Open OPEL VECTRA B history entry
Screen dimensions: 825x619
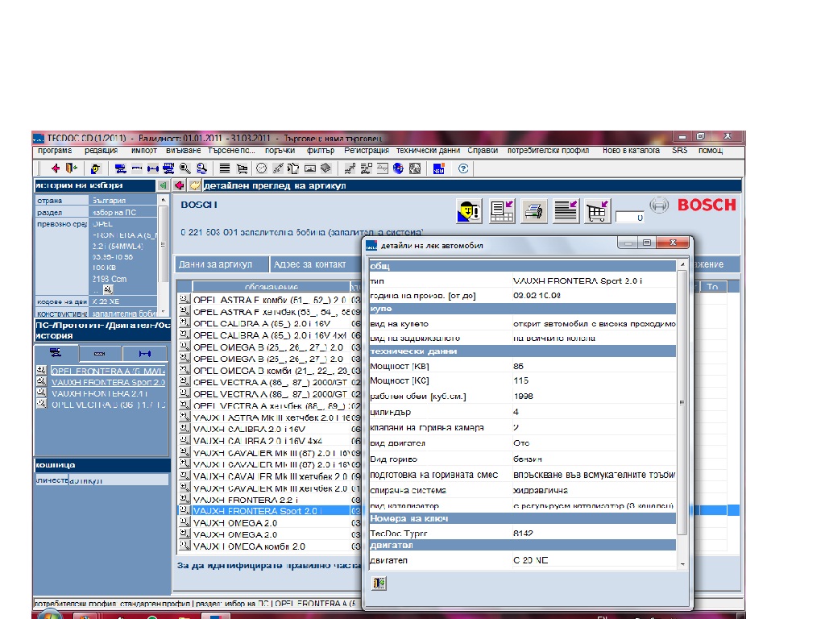pos(109,405)
